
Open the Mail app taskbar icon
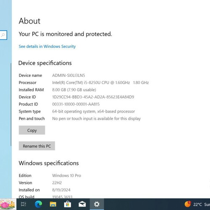pos(82,204)
